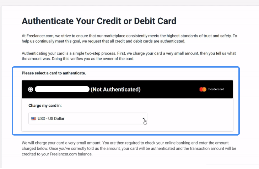Select the Not Authenticated card radio button
This screenshot has height=169, width=259.
31,89
